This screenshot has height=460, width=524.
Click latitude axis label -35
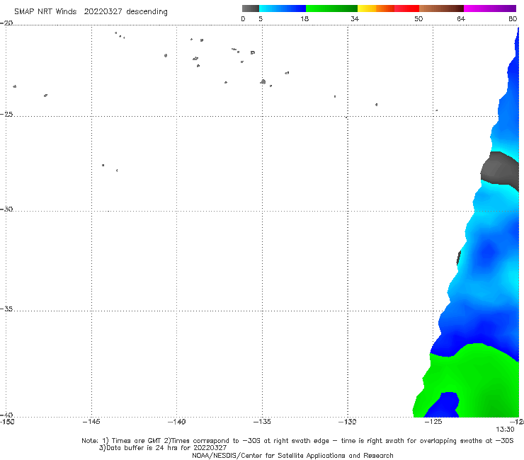(6, 309)
